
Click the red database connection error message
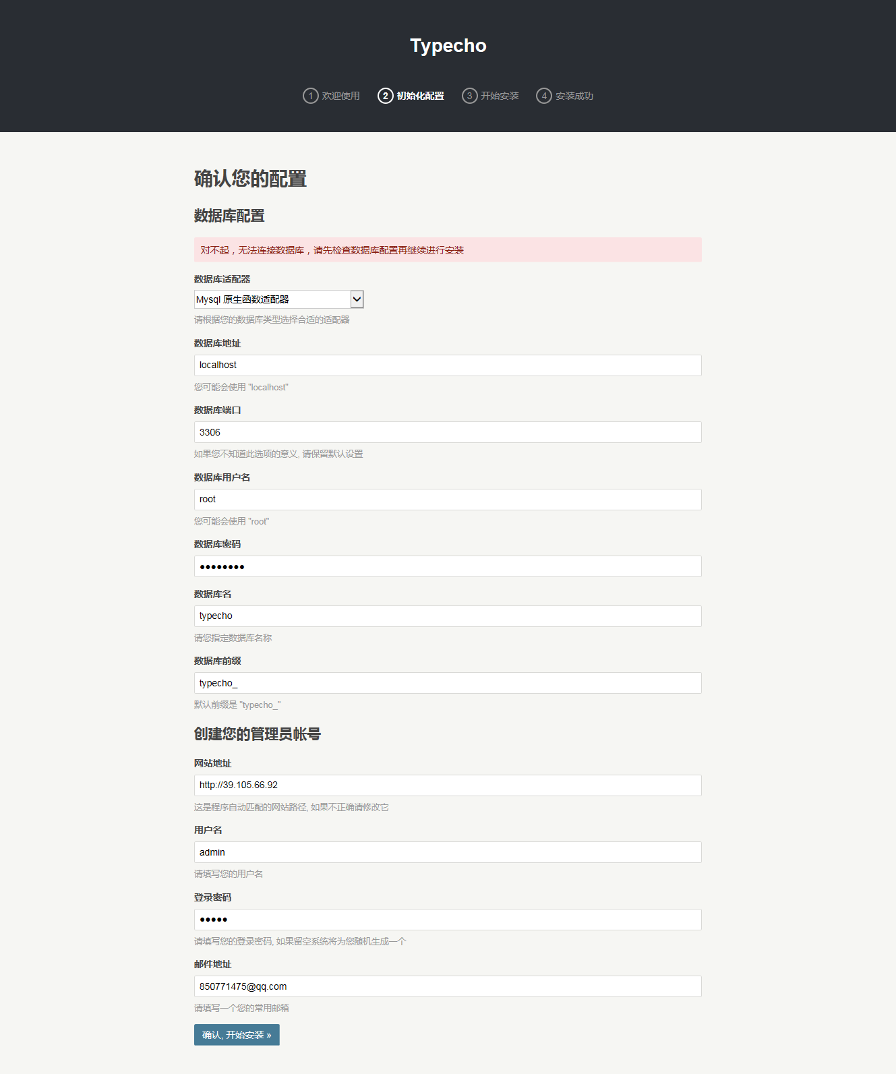coord(448,249)
